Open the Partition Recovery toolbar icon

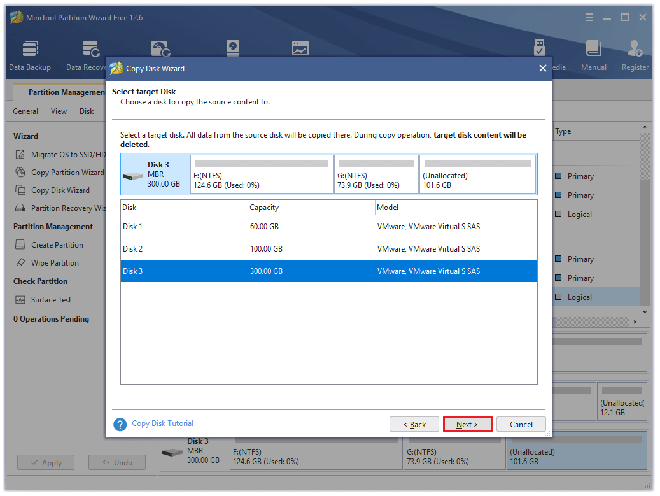click(x=161, y=48)
